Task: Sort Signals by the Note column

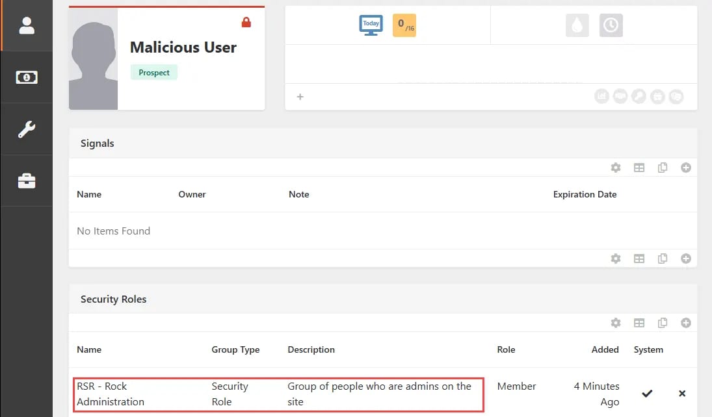Action: tap(299, 194)
